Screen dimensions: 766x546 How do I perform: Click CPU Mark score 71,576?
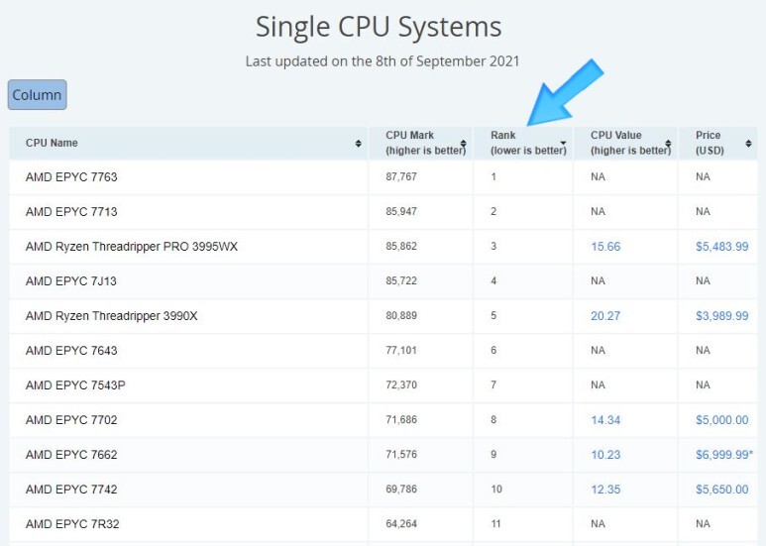point(401,454)
